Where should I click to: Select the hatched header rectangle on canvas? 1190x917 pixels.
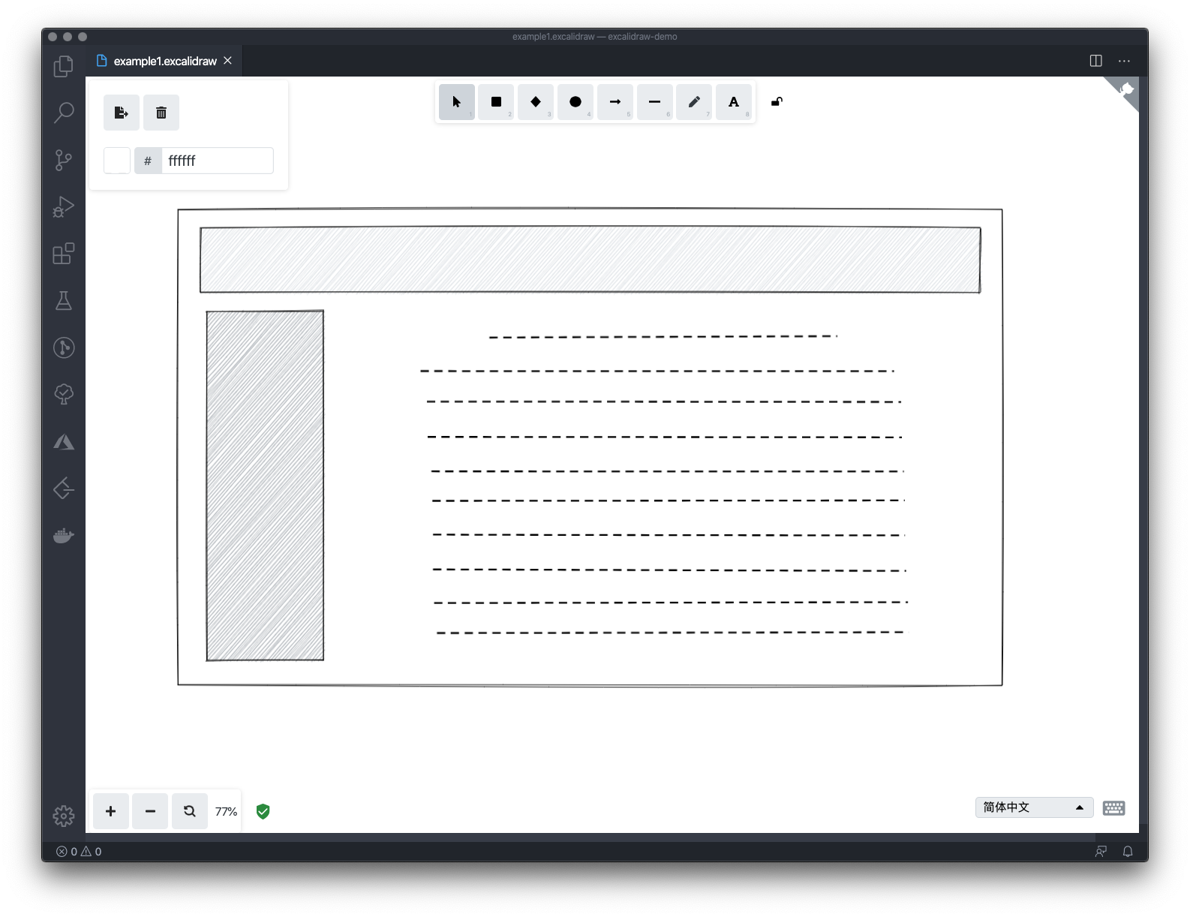click(590, 260)
